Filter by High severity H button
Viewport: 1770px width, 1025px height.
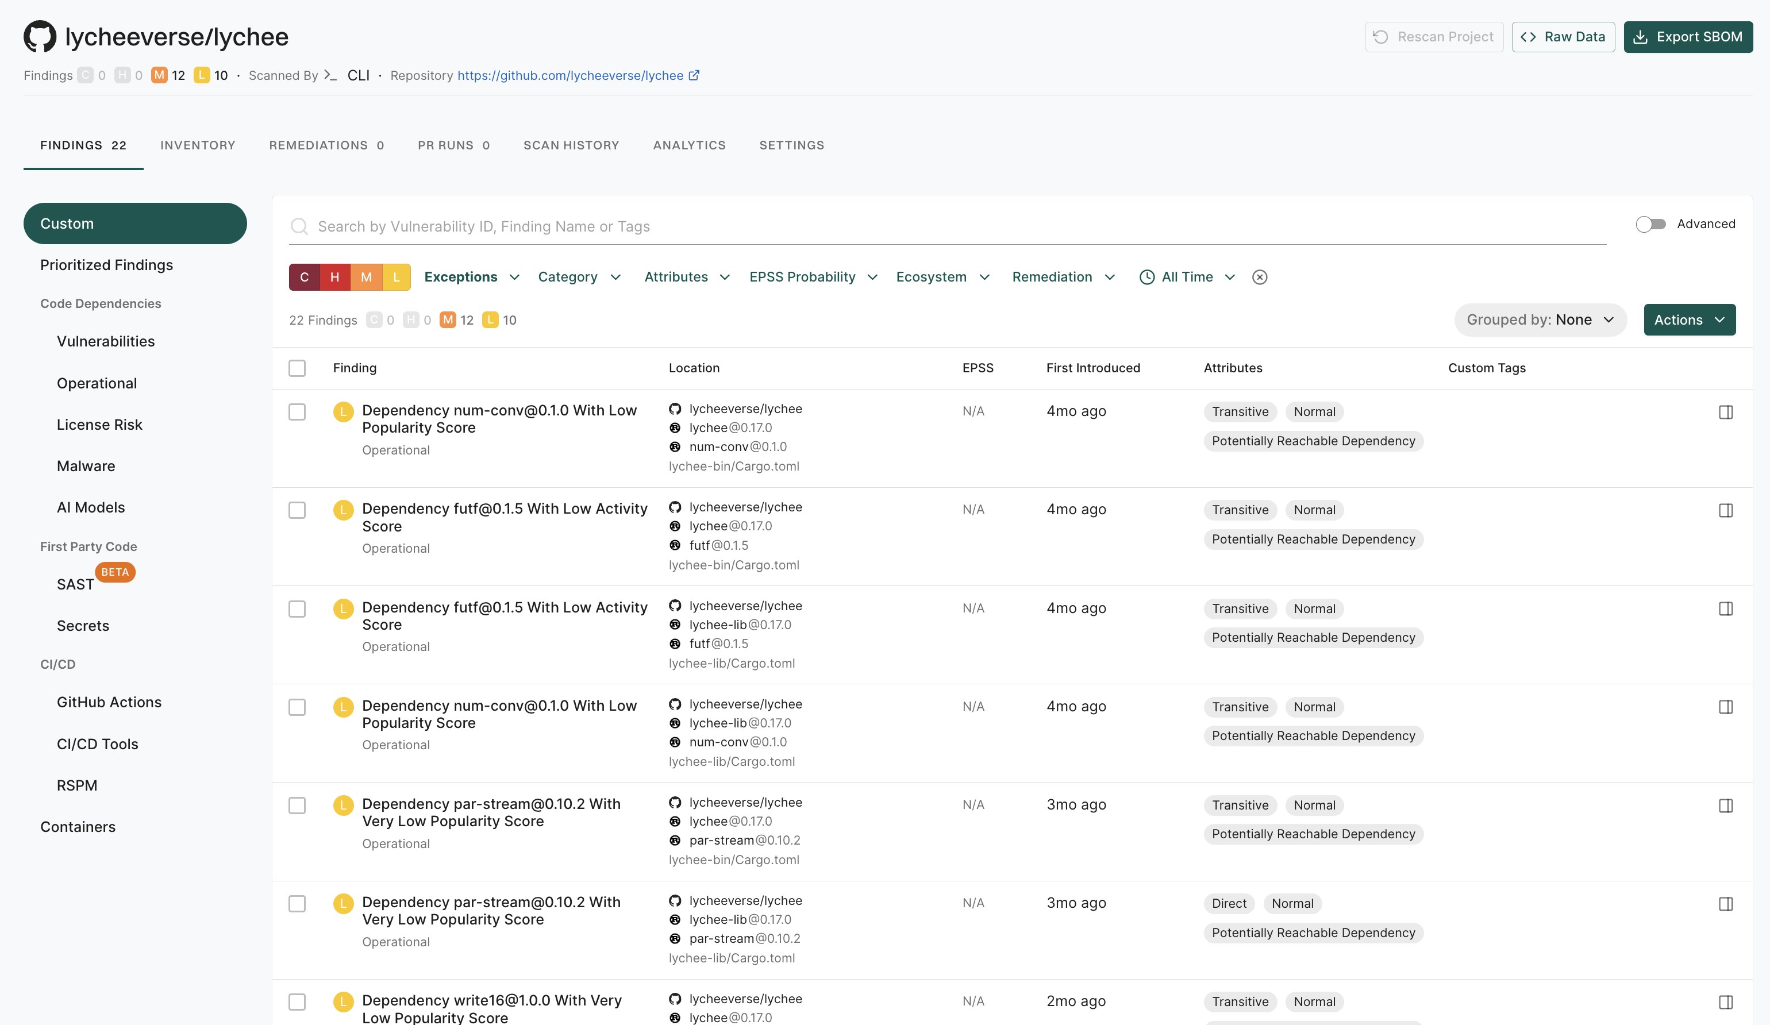click(335, 278)
